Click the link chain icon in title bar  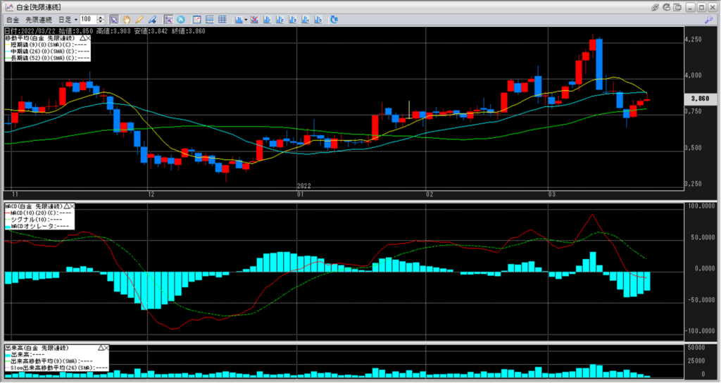[656, 6]
